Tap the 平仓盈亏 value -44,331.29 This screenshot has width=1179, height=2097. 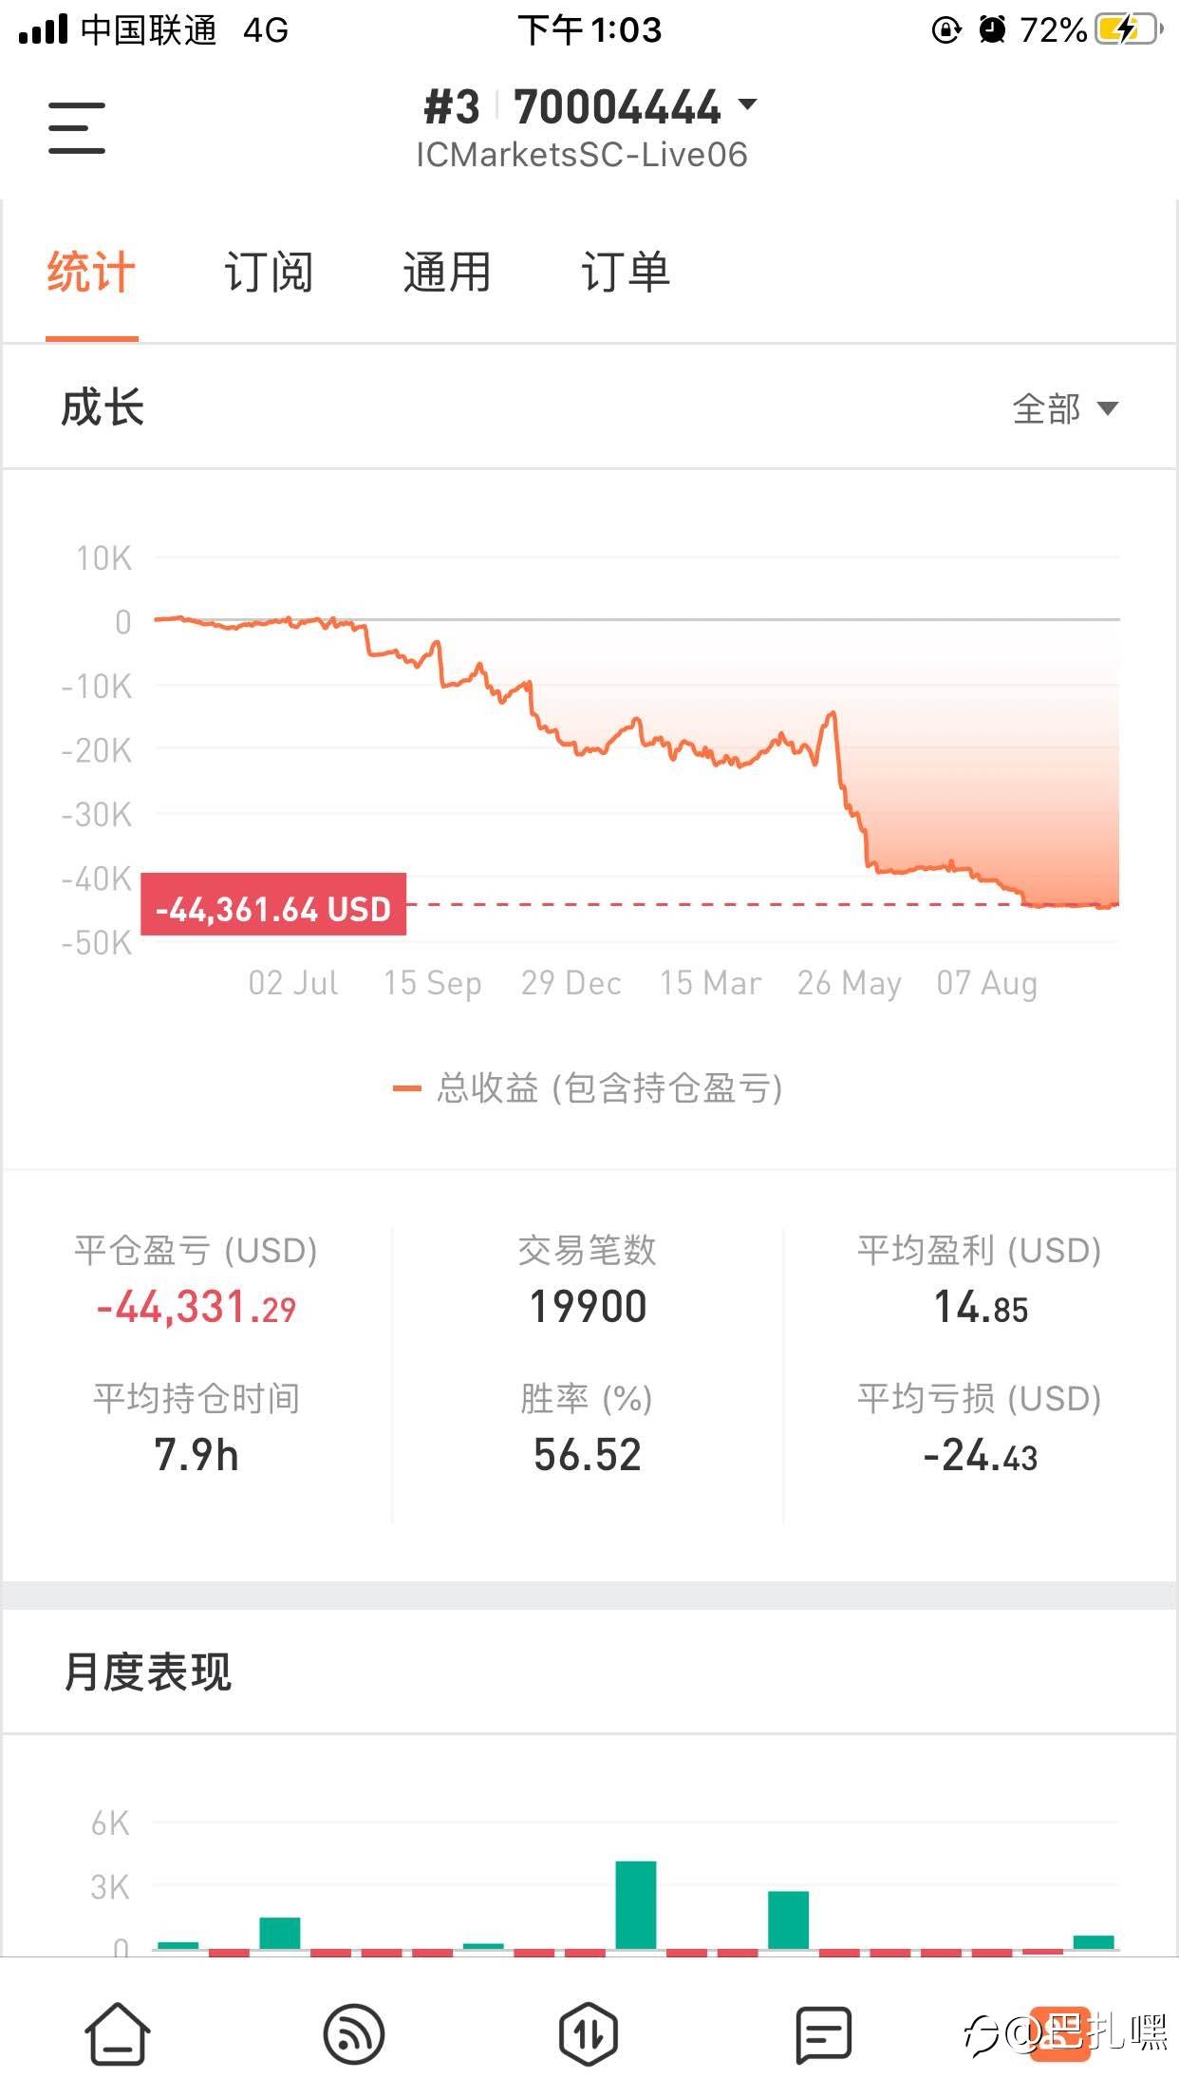click(x=196, y=1308)
